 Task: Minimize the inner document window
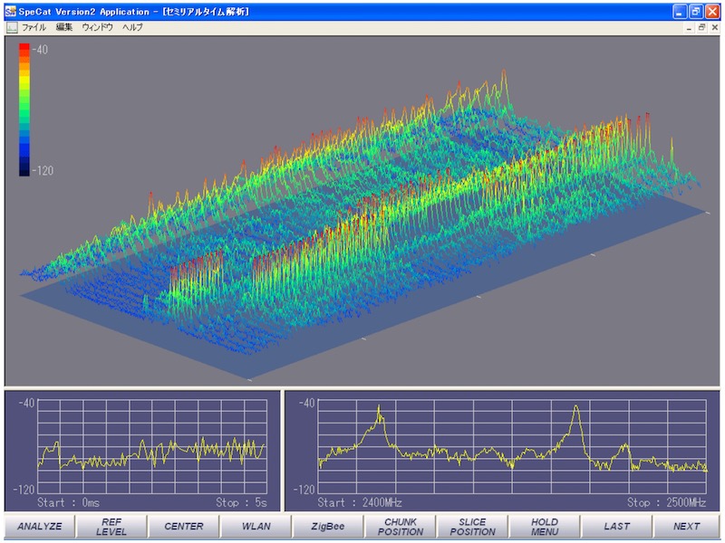pyautogui.click(x=689, y=28)
